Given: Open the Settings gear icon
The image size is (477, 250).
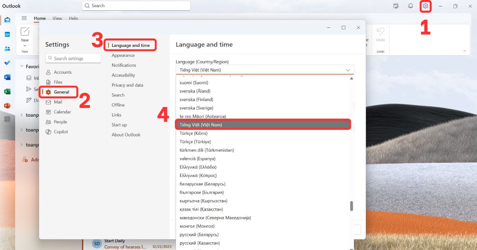Looking at the screenshot, I should tap(425, 6).
